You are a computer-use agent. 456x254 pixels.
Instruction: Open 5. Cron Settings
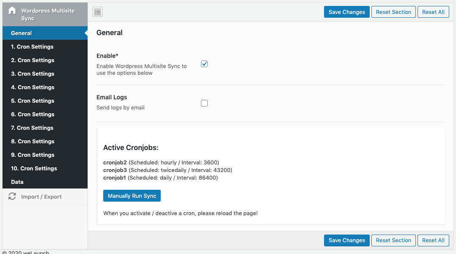coord(33,101)
